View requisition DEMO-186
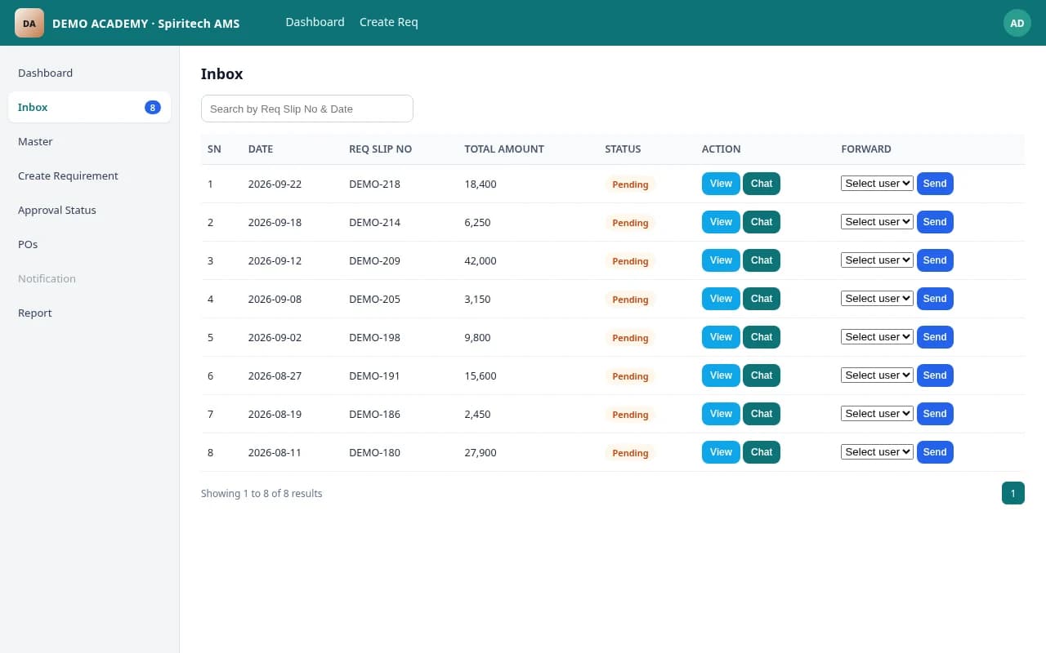The height and width of the screenshot is (653, 1046). (x=721, y=414)
